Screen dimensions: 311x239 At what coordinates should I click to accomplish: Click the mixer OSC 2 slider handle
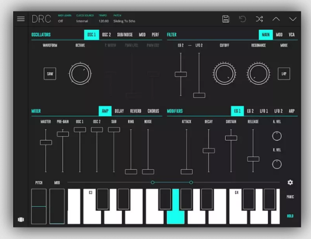click(x=97, y=130)
